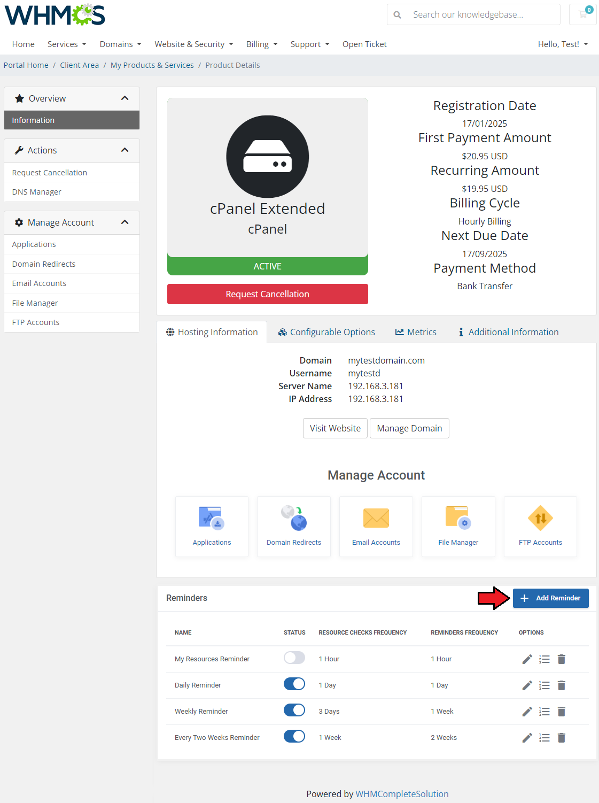Open the Services dropdown menu

[67, 44]
